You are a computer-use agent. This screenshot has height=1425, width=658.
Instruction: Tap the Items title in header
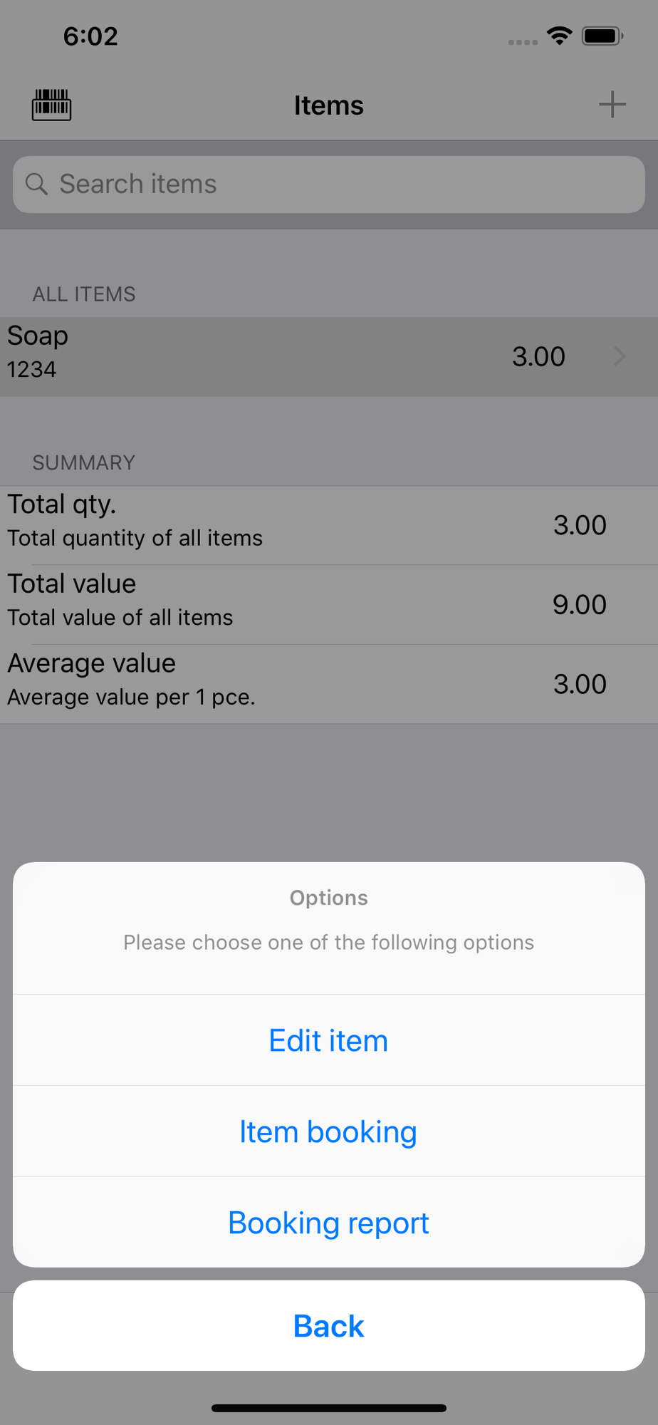coord(329,105)
